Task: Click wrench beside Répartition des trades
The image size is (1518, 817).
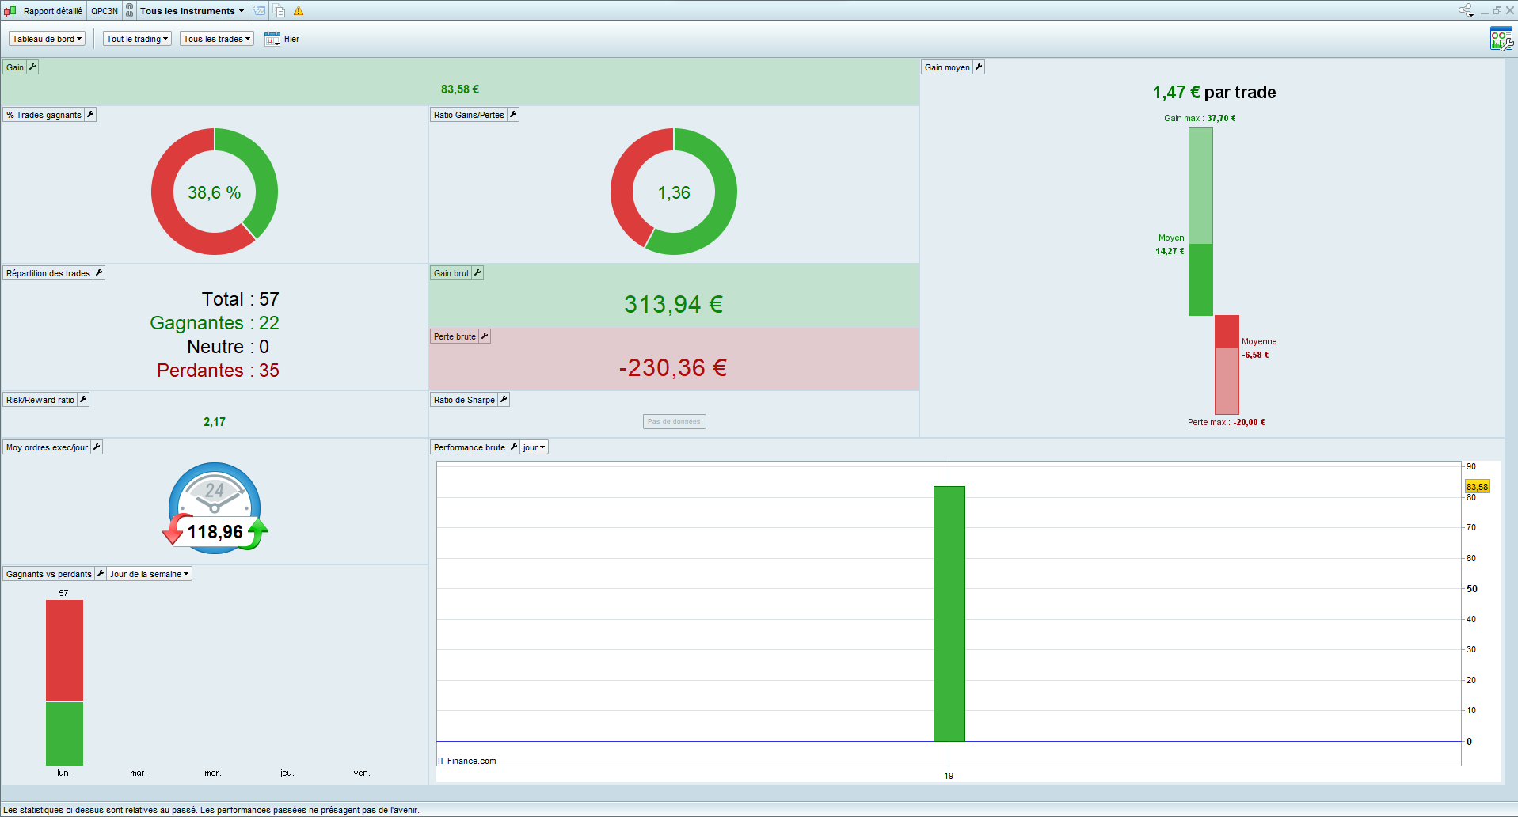Action: pyautogui.click(x=99, y=273)
